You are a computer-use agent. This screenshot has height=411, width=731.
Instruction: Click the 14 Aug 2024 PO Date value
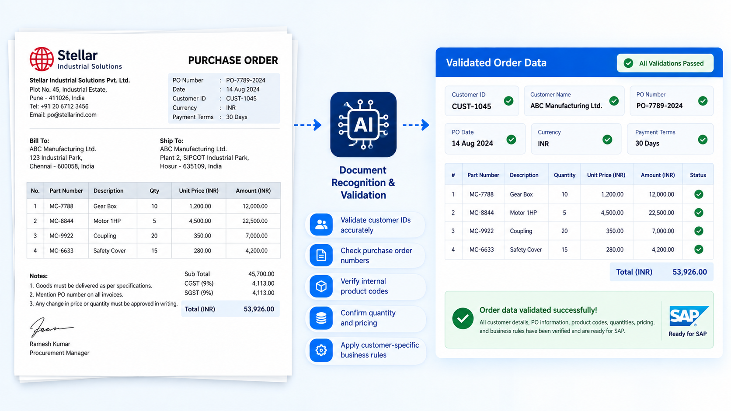click(x=472, y=143)
